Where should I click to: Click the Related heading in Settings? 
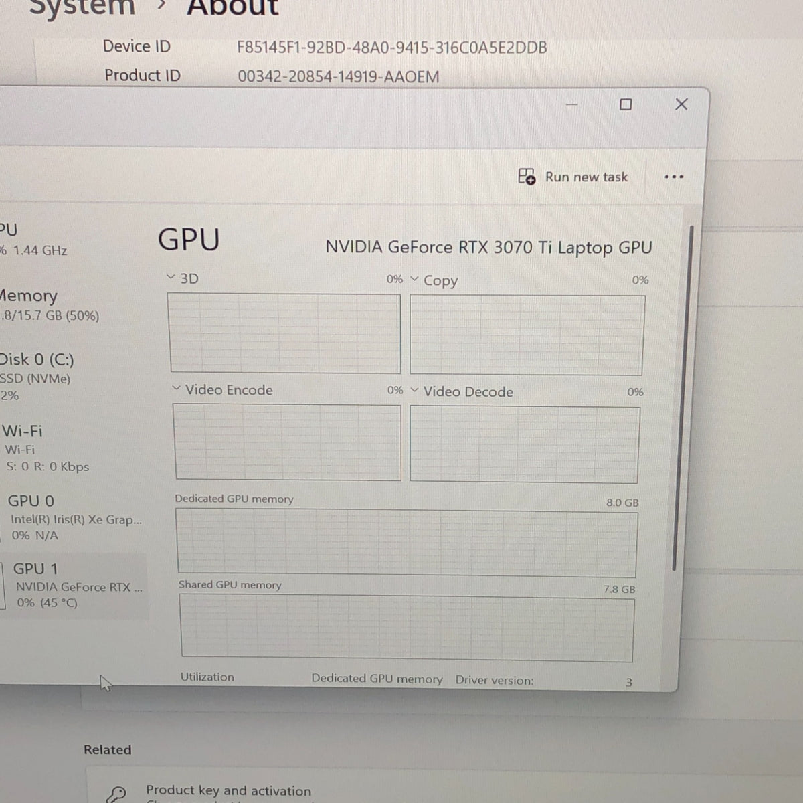click(107, 750)
